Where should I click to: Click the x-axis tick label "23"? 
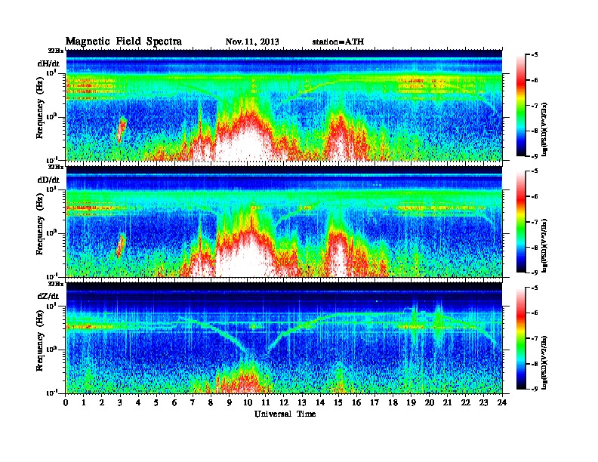[x=484, y=402]
